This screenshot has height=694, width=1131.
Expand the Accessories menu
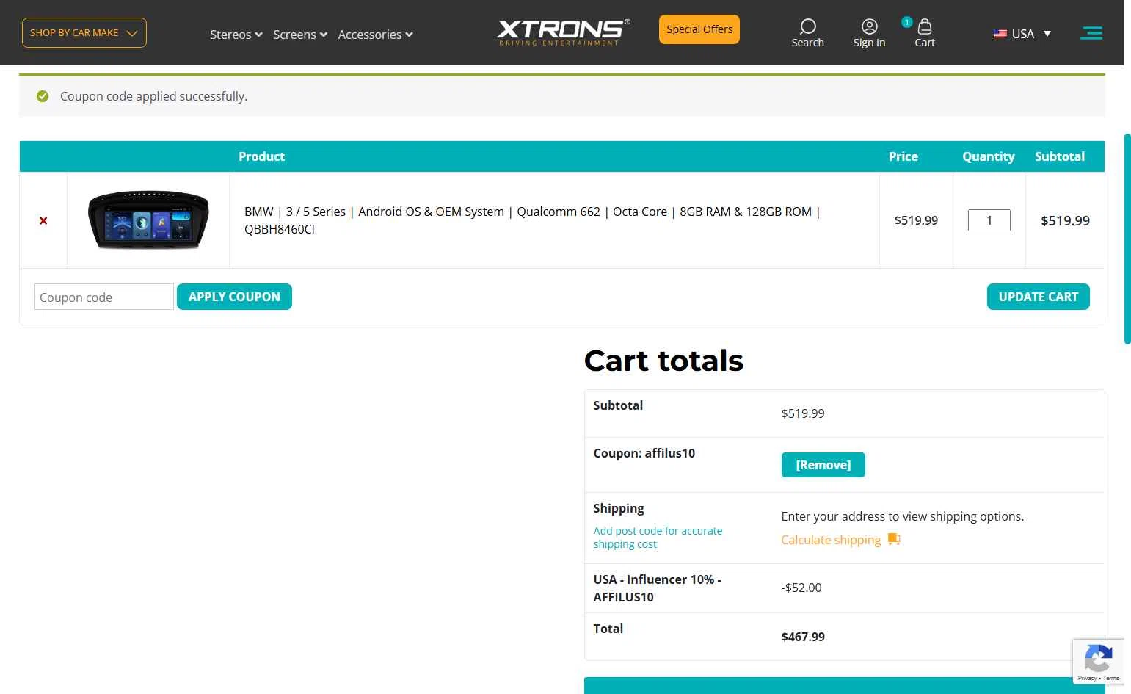pos(375,35)
